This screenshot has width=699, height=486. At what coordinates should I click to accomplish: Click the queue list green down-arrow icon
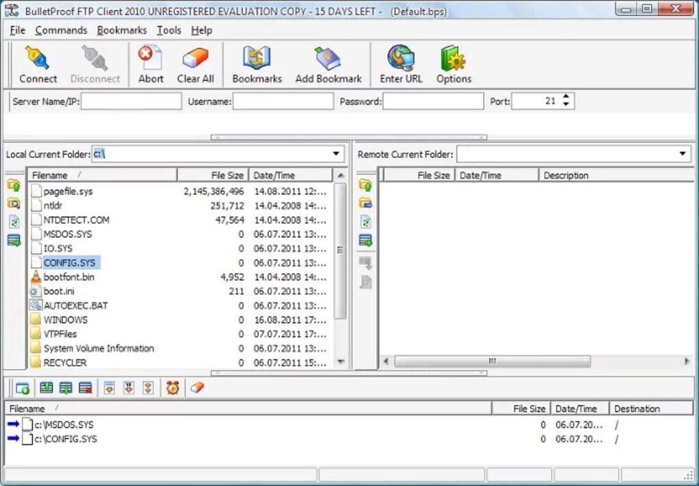coord(66,388)
